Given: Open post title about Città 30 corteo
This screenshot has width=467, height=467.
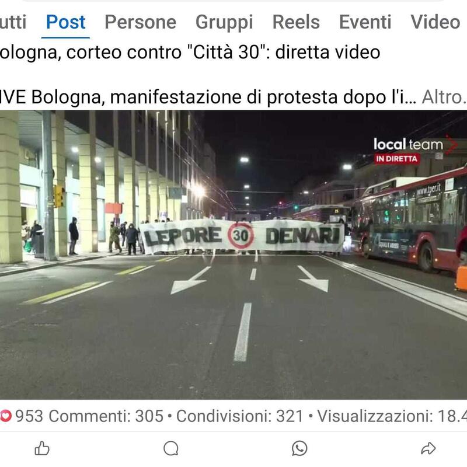Looking at the screenshot, I should pos(190,53).
